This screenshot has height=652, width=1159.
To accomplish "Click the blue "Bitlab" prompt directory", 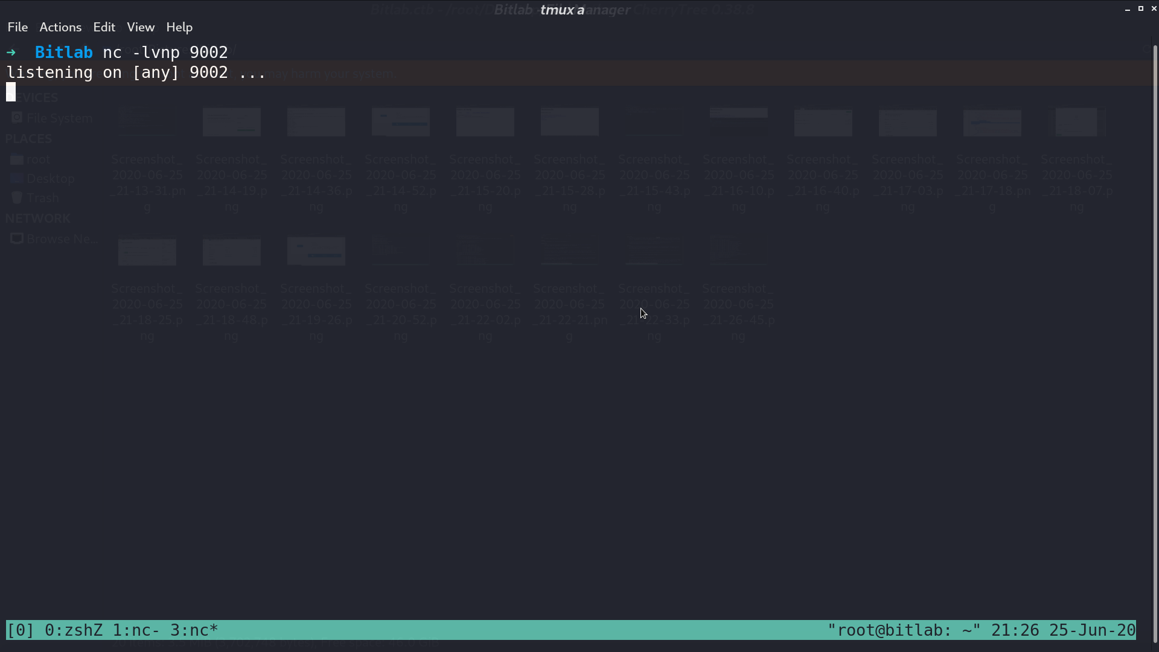I will 64,53.
